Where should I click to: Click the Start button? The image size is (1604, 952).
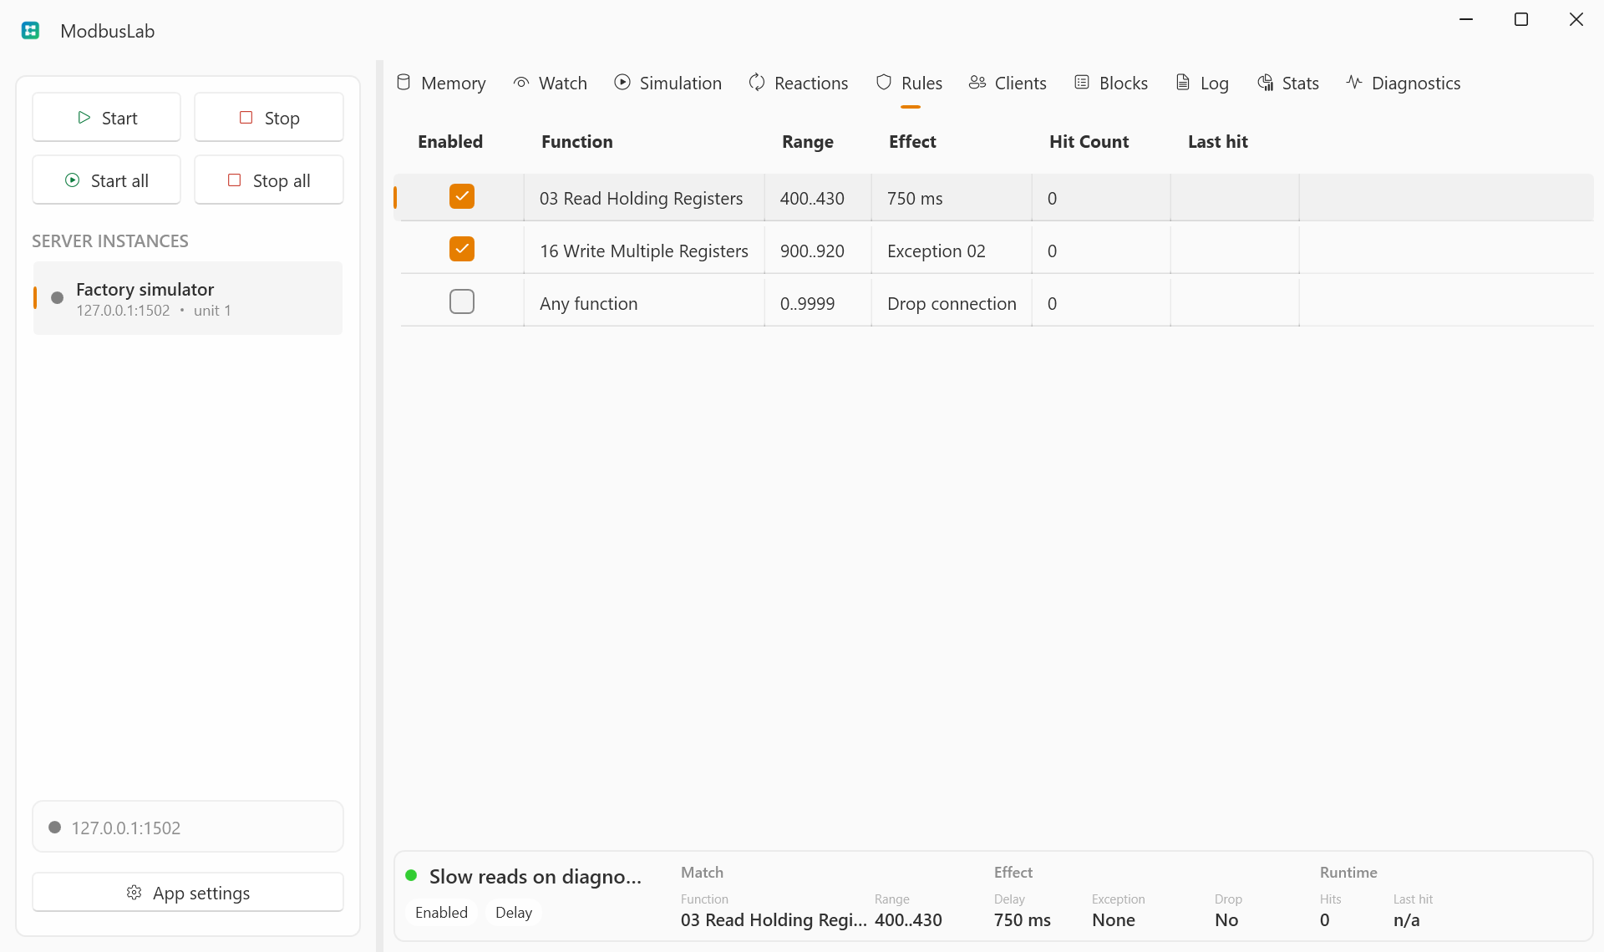coord(106,118)
